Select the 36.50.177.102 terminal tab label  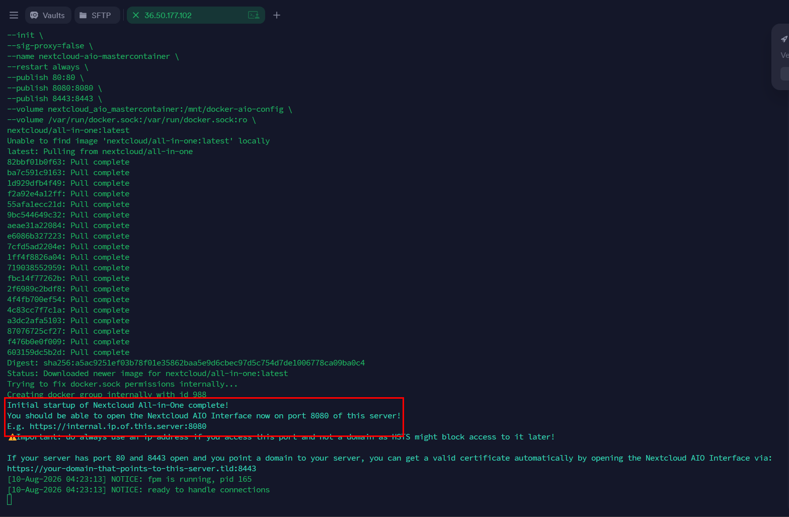click(x=168, y=15)
